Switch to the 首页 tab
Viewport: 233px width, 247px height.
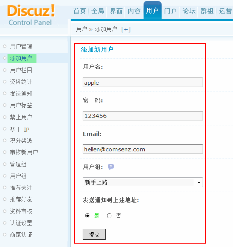point(79,11)
